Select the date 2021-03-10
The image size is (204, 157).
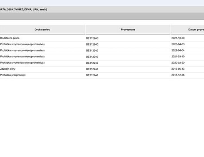pyautogui.click(x=178, y=57)
